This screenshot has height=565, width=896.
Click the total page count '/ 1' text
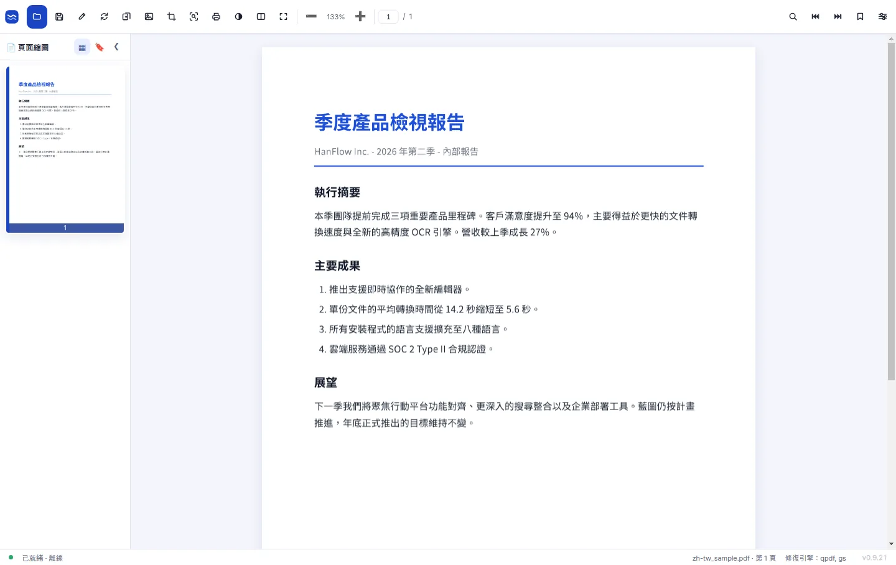click(408, 17)
